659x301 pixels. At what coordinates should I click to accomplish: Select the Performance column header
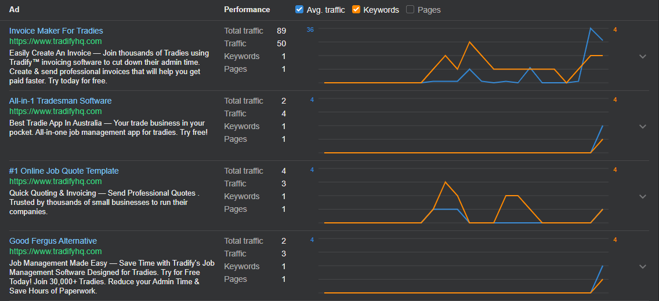(x=247, y=9)
